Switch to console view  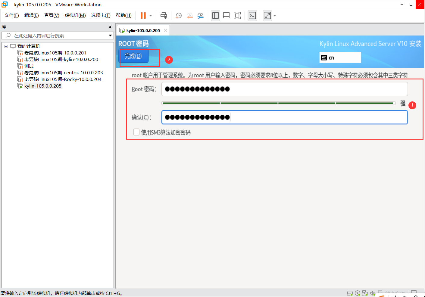[252, 16]
